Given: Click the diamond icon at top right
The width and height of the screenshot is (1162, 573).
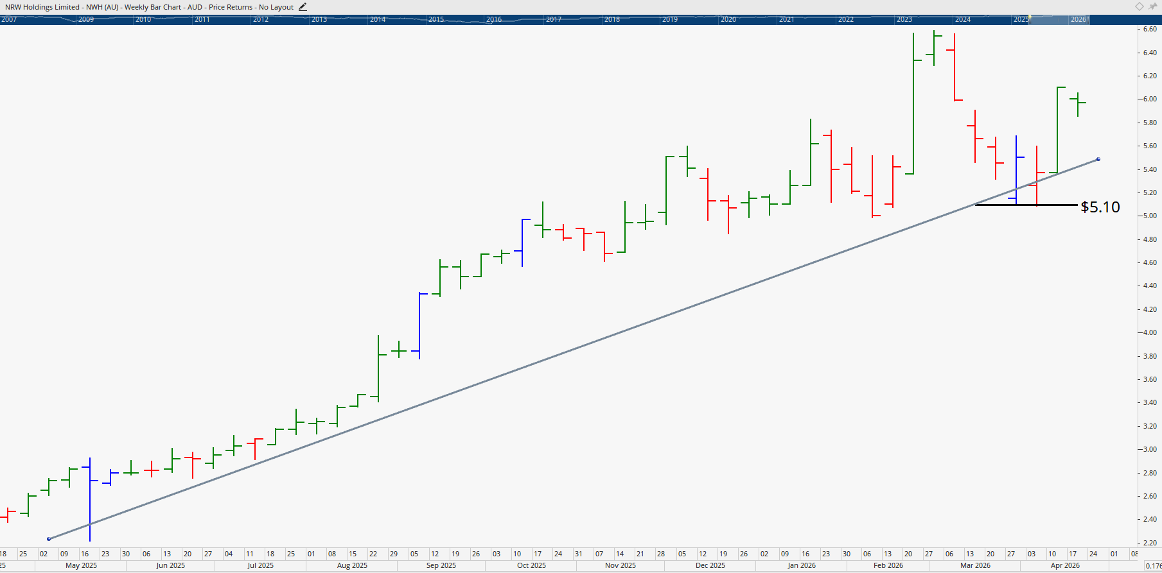Looking at the screenshot, I should 1139,6.
